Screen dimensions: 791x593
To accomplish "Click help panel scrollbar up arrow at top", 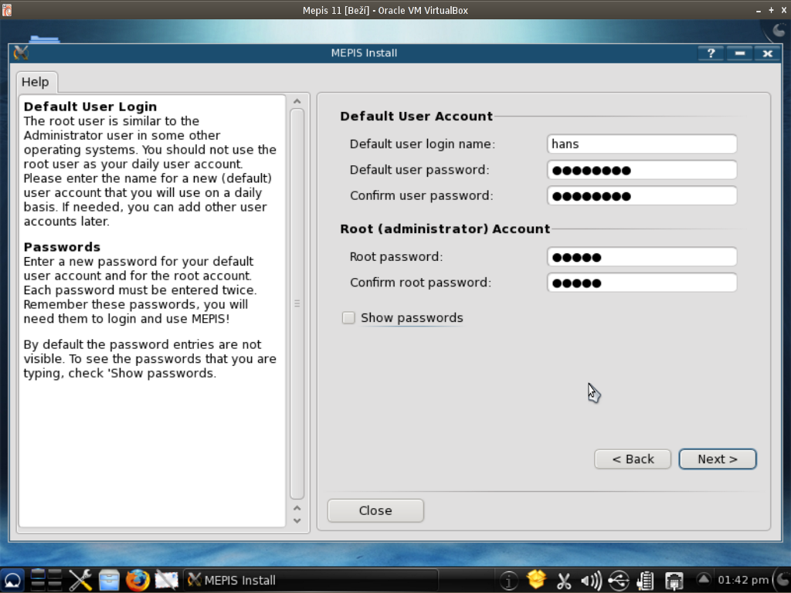I will pos(297,101).
